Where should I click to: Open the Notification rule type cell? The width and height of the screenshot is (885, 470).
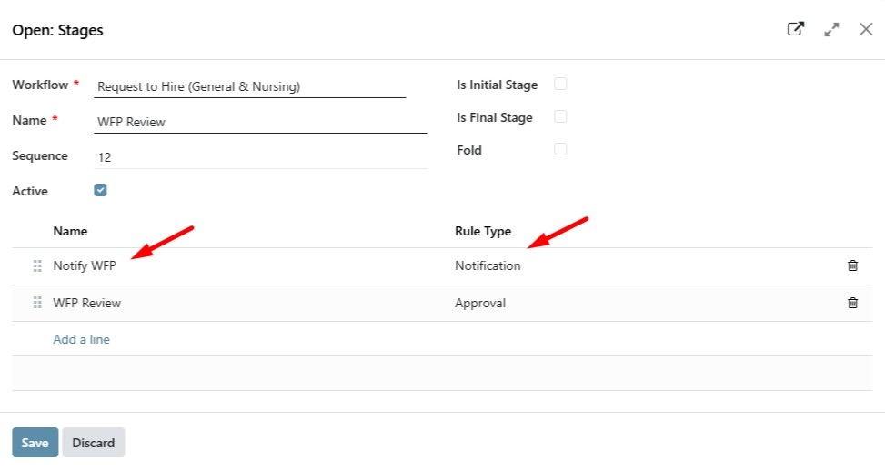click(x=488, y=265)
